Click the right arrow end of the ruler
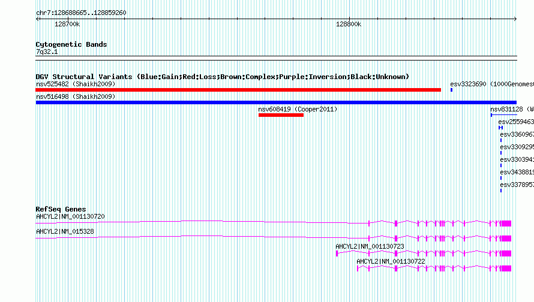 515,19
